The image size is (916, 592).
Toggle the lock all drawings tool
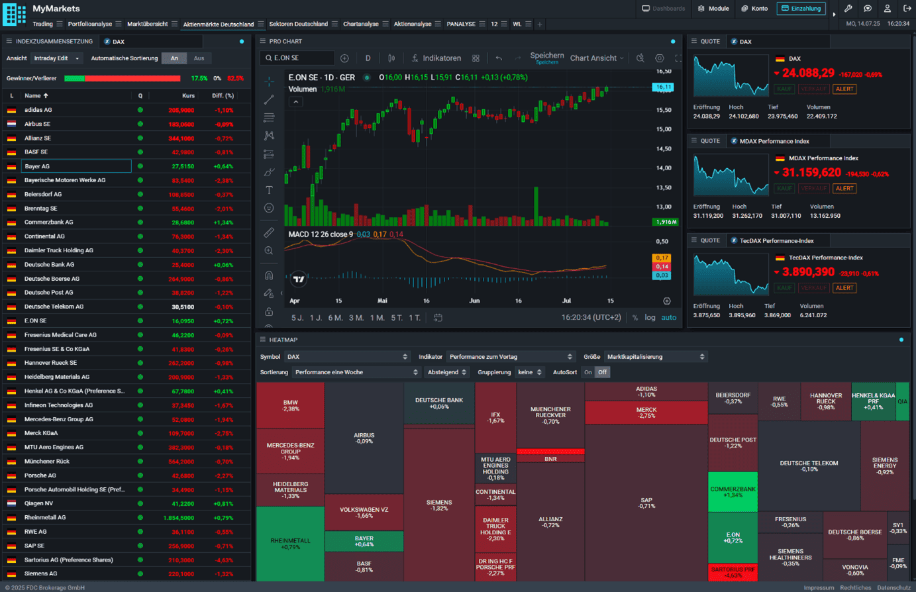click(269, 312)
